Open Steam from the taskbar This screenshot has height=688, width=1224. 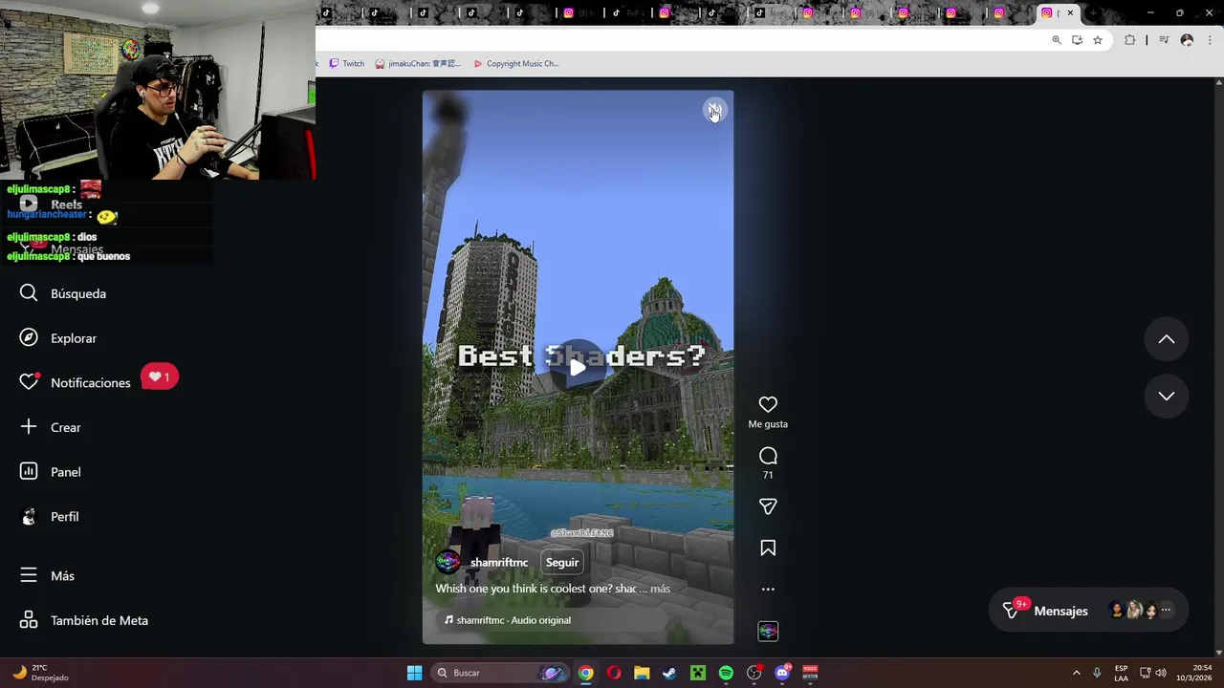(x=669, y=673)
